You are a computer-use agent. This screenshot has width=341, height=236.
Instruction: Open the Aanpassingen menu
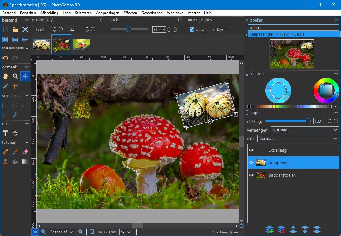107,13
